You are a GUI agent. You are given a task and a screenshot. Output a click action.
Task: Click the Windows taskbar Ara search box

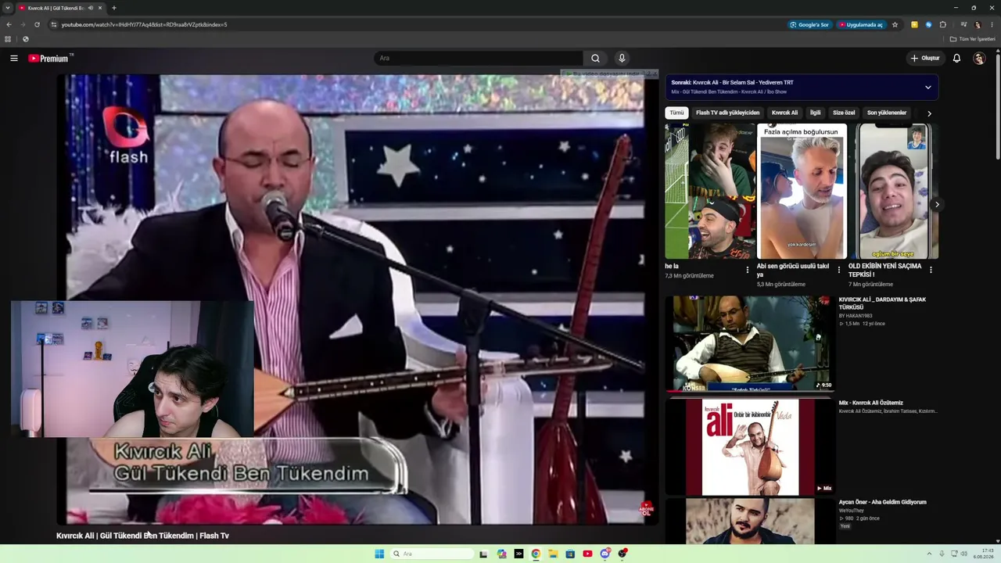(x=432, y=554)
